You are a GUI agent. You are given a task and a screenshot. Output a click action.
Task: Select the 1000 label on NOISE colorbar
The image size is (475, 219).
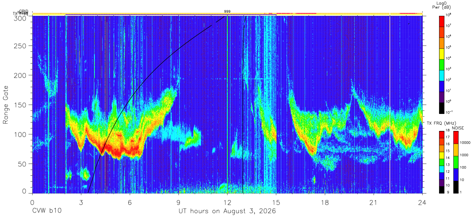point(464,155)
